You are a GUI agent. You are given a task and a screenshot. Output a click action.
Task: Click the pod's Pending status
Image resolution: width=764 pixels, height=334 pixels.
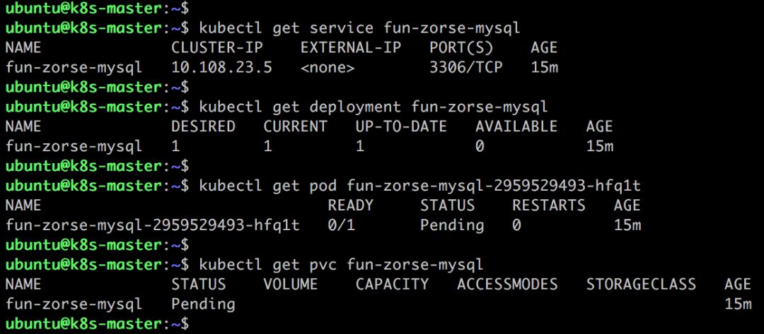[452, 225]
